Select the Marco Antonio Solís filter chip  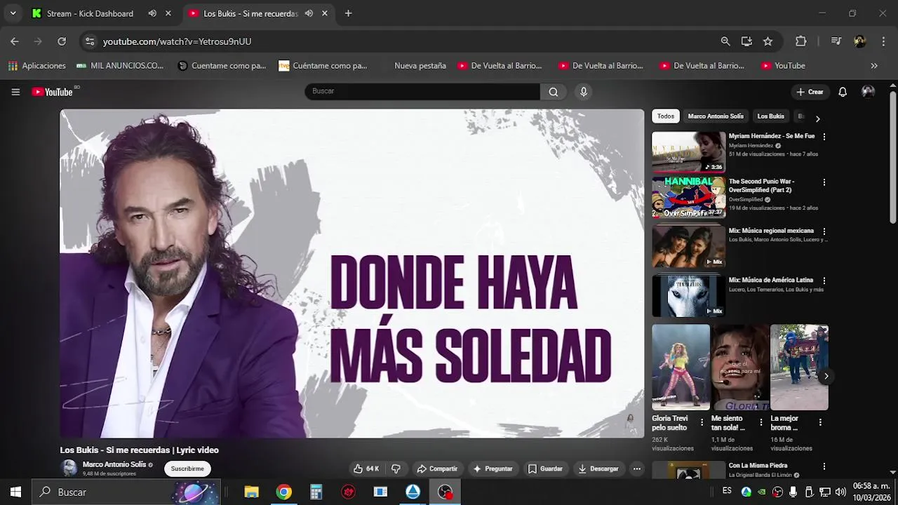[x=716, y=116]
